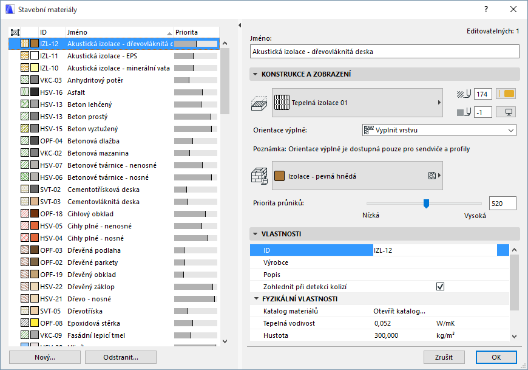Screen dimensions: 528x370
Task: Click the Nový... button
Action: click(x=45, y=357)
